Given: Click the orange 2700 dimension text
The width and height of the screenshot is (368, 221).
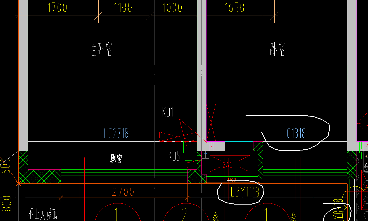Looking at the screenshot, I should (x=123, y=192).
